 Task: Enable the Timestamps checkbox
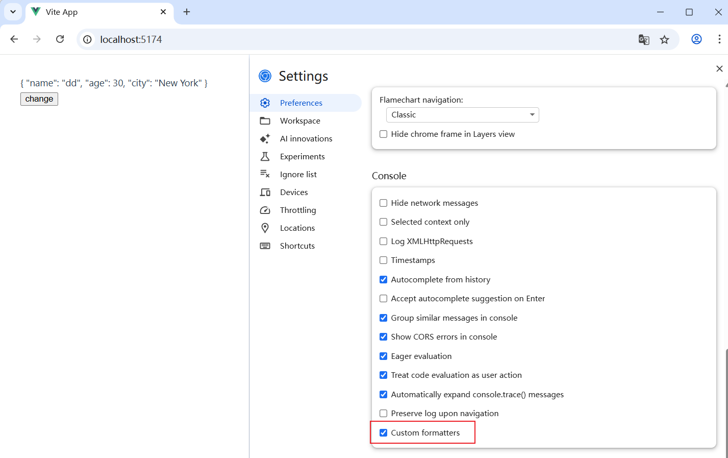[384, 260]
